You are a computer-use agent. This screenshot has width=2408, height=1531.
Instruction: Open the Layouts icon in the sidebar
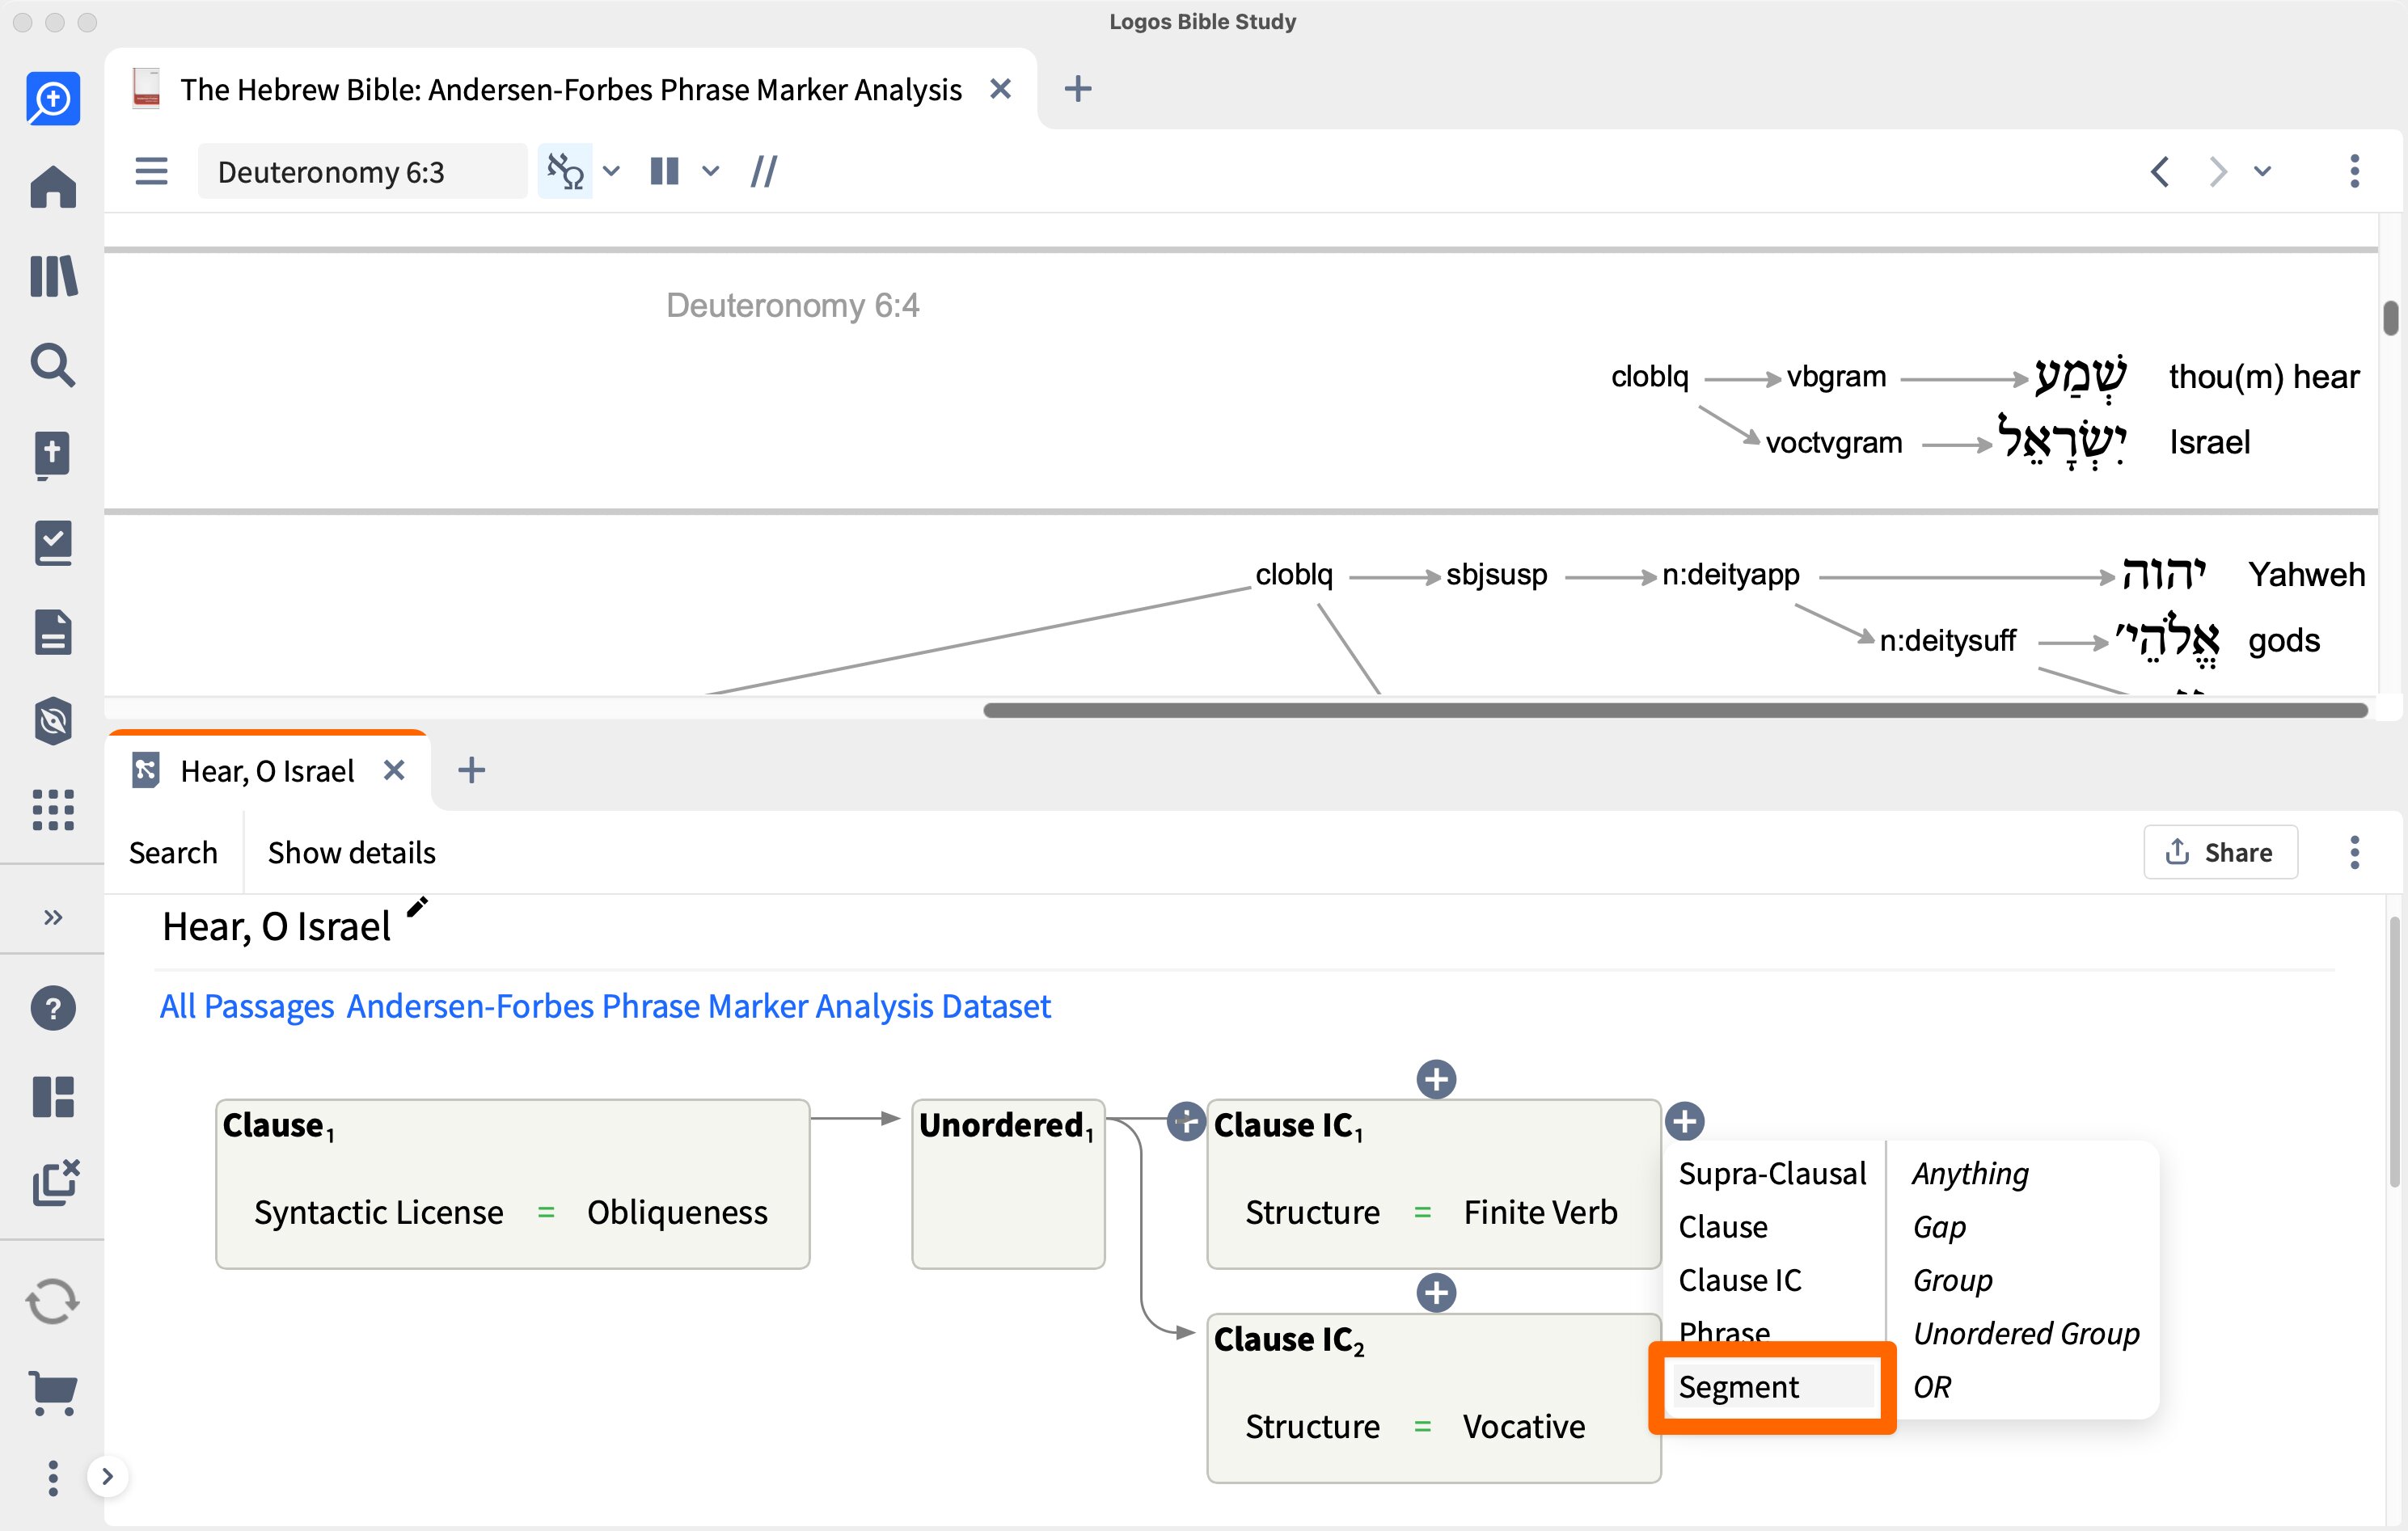click(53, 1097)
